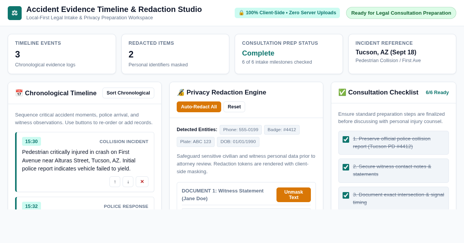
Task: Move the 15:30 collision event down
Action: pyautogui.click(x=128, y=182)
